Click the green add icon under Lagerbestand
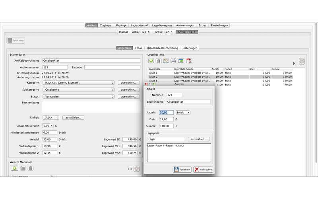Image resolution: width=318 pixels, height=199 pixels. pos(151,61)
